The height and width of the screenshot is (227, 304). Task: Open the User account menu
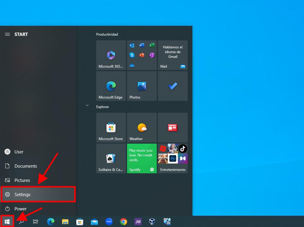19,152
